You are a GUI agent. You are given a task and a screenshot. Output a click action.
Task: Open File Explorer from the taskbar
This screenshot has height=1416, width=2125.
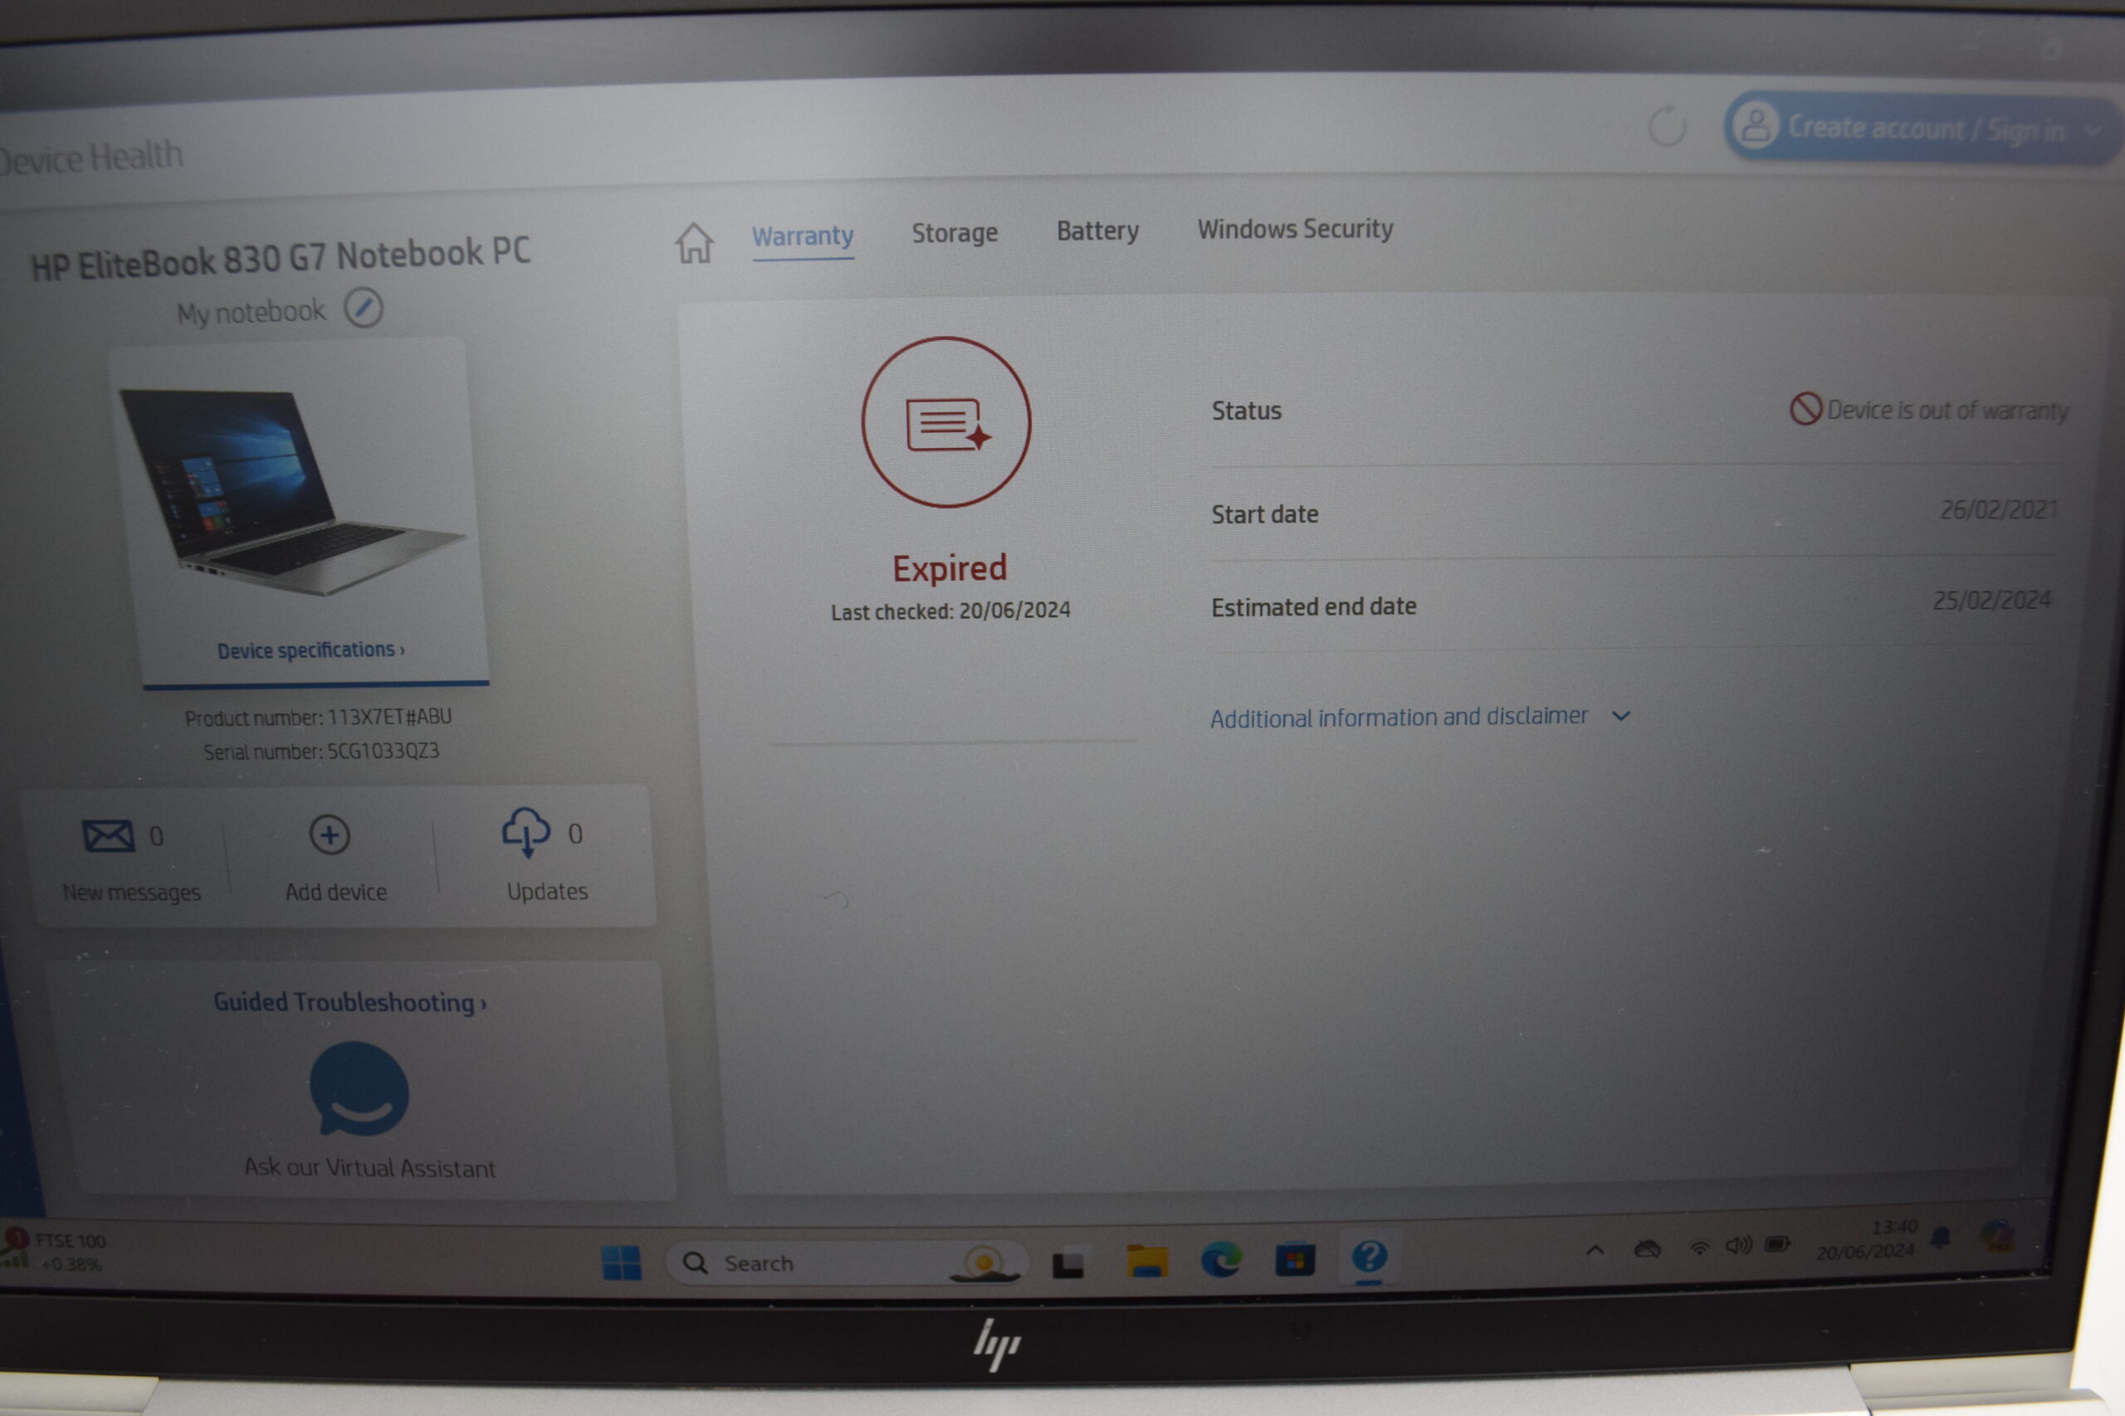(x=1146, y=1261)
